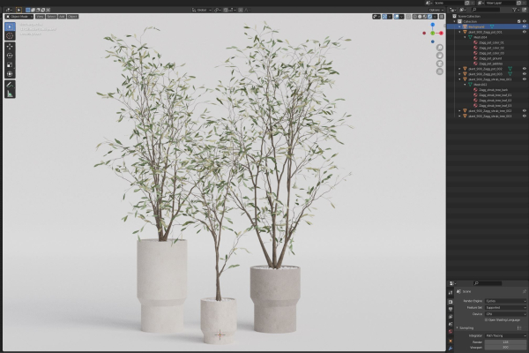Switch to solid viewport shading

[420, 17]
